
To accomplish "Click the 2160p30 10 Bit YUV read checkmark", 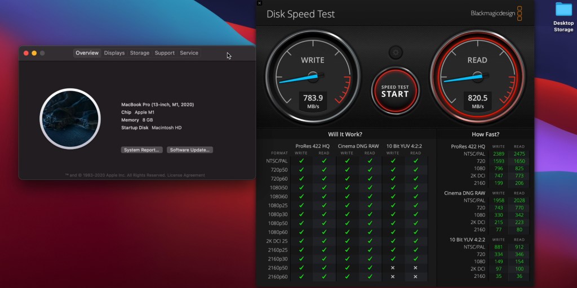I will [x=415, y=259].
